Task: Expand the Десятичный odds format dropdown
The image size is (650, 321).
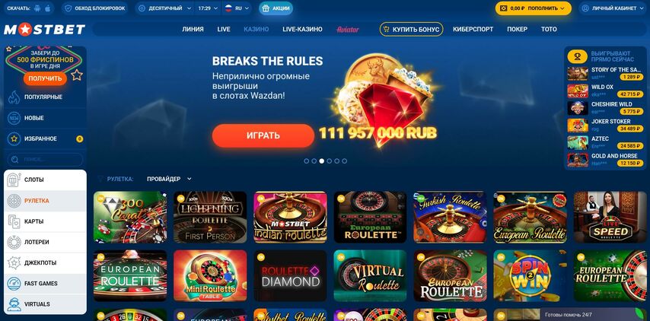Action: click(165, 8)
